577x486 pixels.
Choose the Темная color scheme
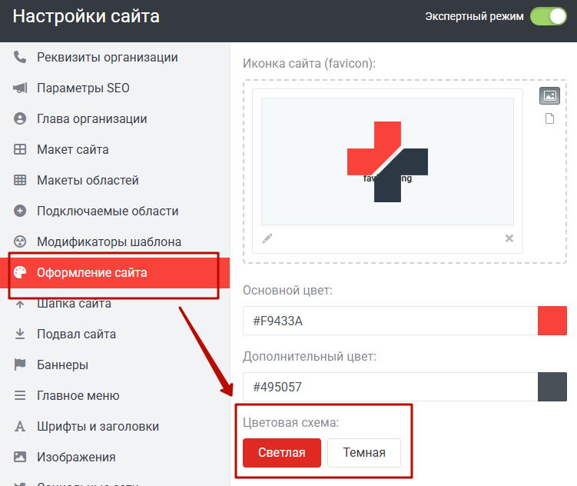364,452
